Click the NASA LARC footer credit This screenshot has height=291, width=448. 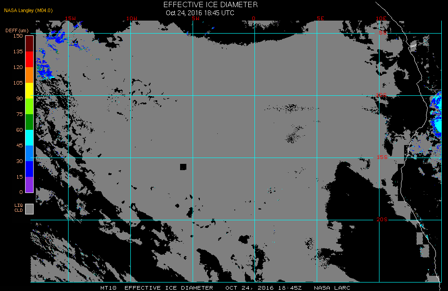(x=332, y=288)
